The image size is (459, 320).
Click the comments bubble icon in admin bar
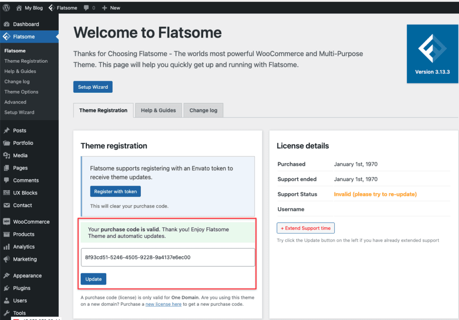(x=86, y=8)
